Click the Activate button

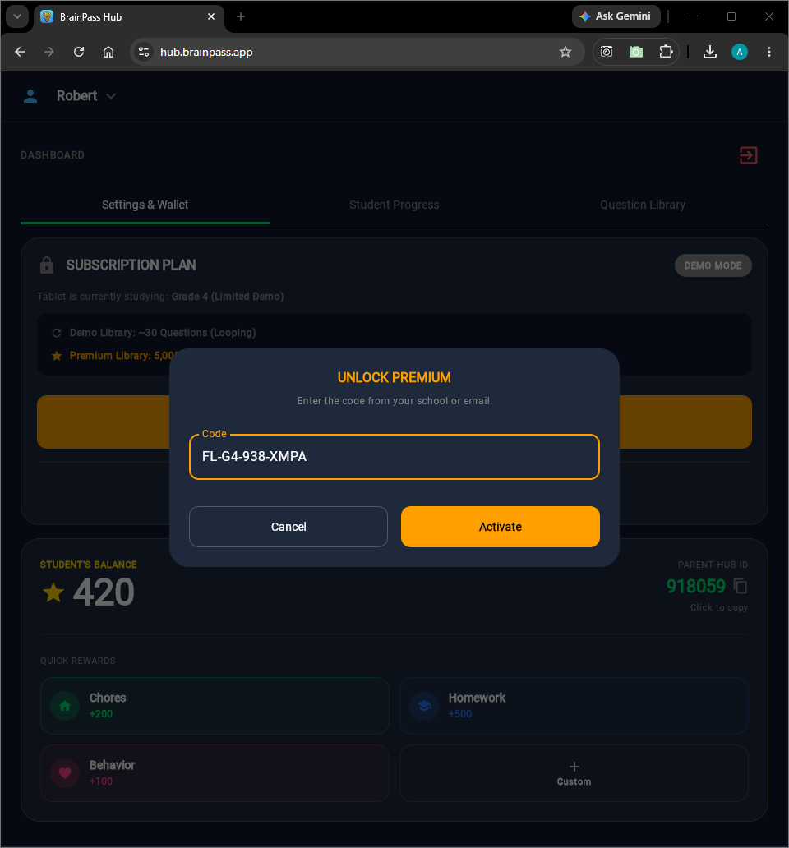coord(501,526)
